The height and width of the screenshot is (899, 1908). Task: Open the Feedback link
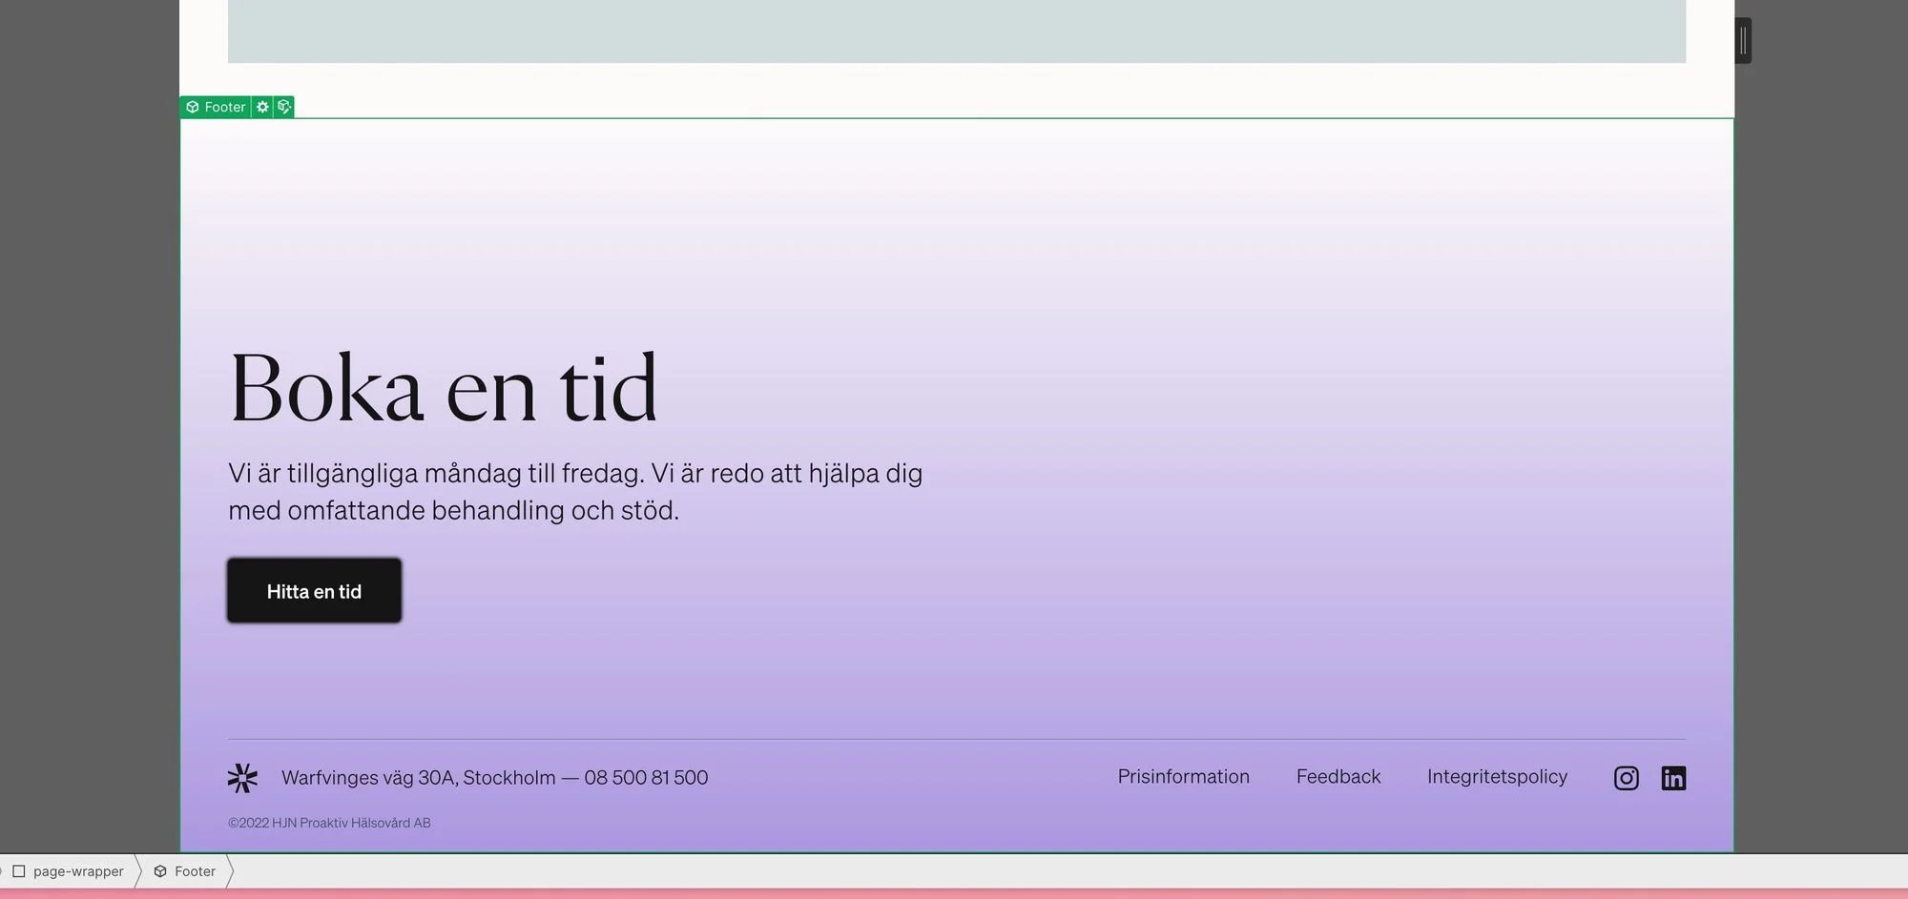point(1338,776)
